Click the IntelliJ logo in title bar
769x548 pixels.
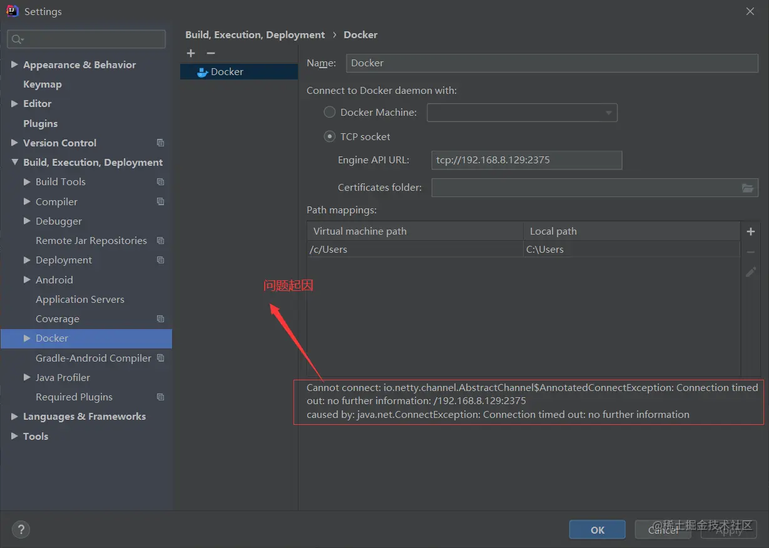coord(13,11)
